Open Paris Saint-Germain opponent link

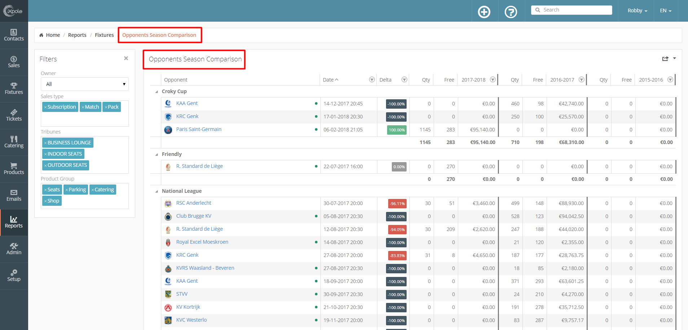[x=199, y=129]
